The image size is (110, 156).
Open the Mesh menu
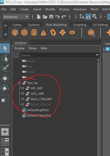[x=94, y=9]
